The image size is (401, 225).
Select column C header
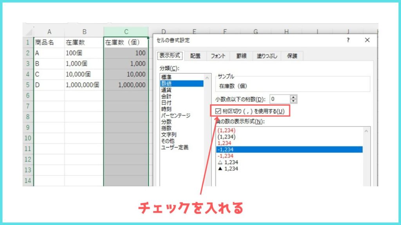point(126,32)
